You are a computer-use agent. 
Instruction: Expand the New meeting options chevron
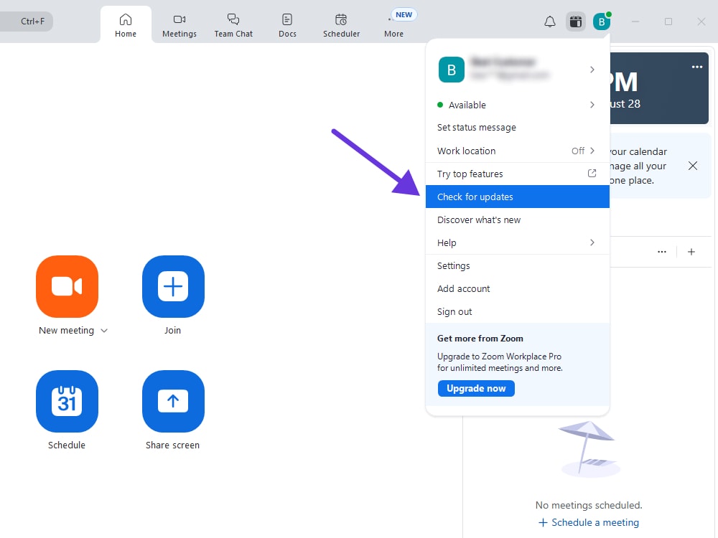click(x=104, y=331)
